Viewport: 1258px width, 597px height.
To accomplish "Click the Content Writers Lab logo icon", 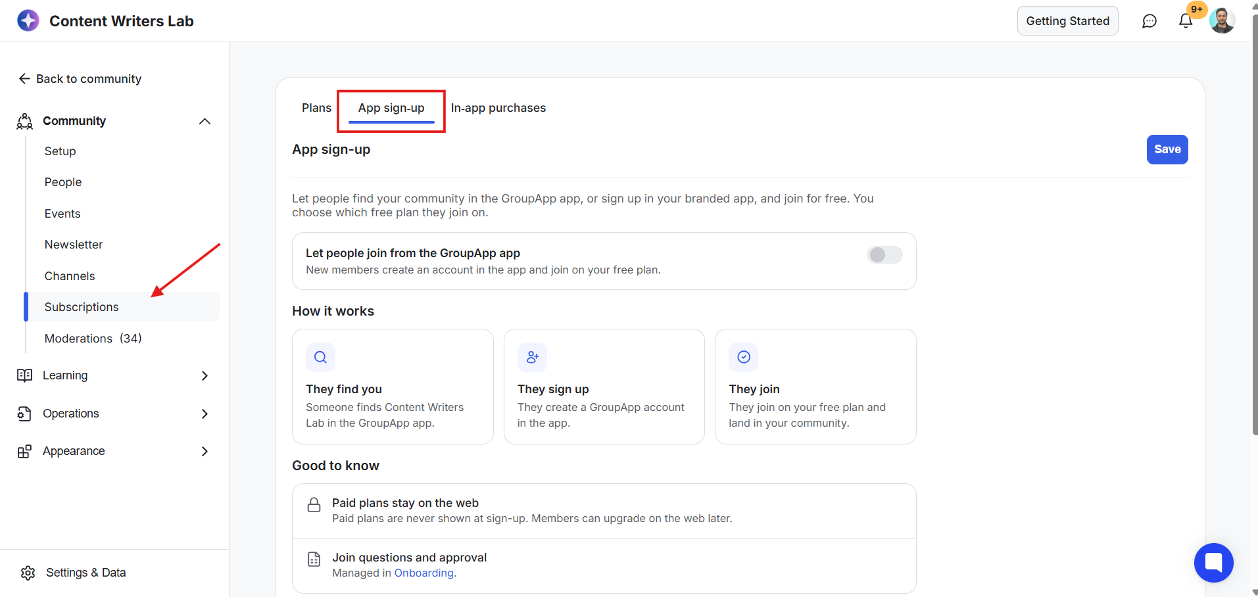I will [x=28, y=20].
